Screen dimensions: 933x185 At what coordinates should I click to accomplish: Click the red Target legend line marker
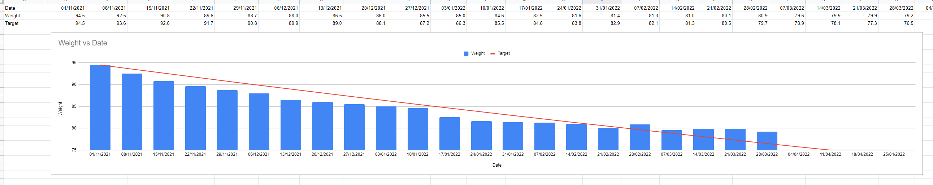492,54
